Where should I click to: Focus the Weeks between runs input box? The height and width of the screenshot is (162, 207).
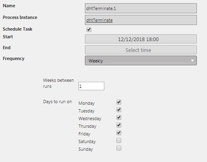click(x=91, y=86)
